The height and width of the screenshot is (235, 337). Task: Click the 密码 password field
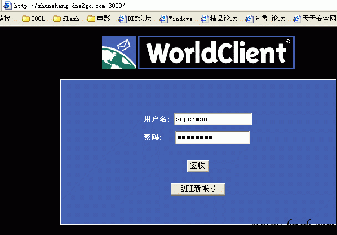[x=213, y=138]
